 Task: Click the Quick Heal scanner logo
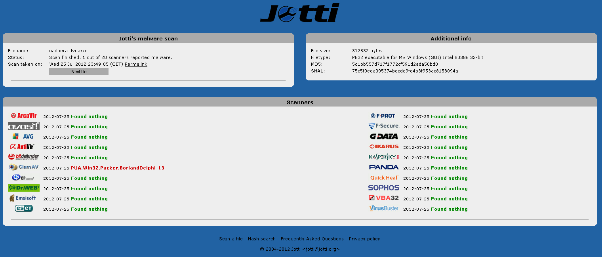pos(384,178)
